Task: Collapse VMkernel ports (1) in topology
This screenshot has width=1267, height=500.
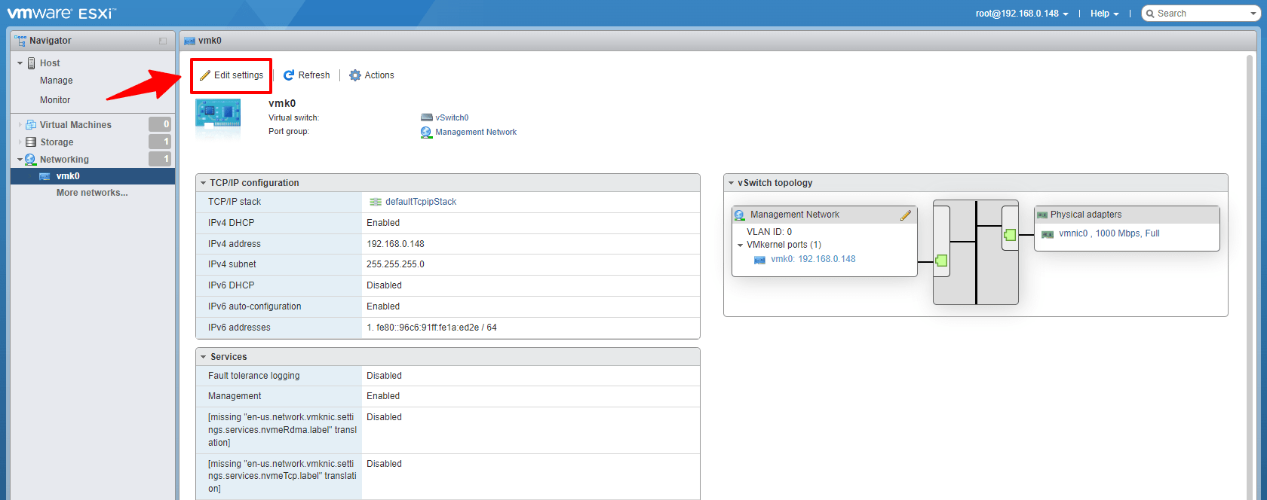Action: coord(740,245)
